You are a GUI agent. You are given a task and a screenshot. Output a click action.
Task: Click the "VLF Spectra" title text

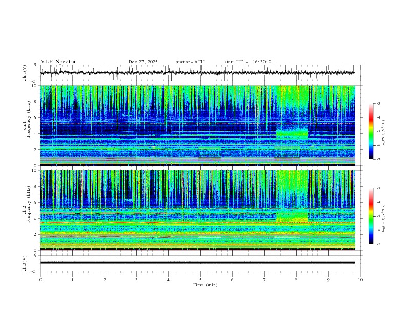58,62
